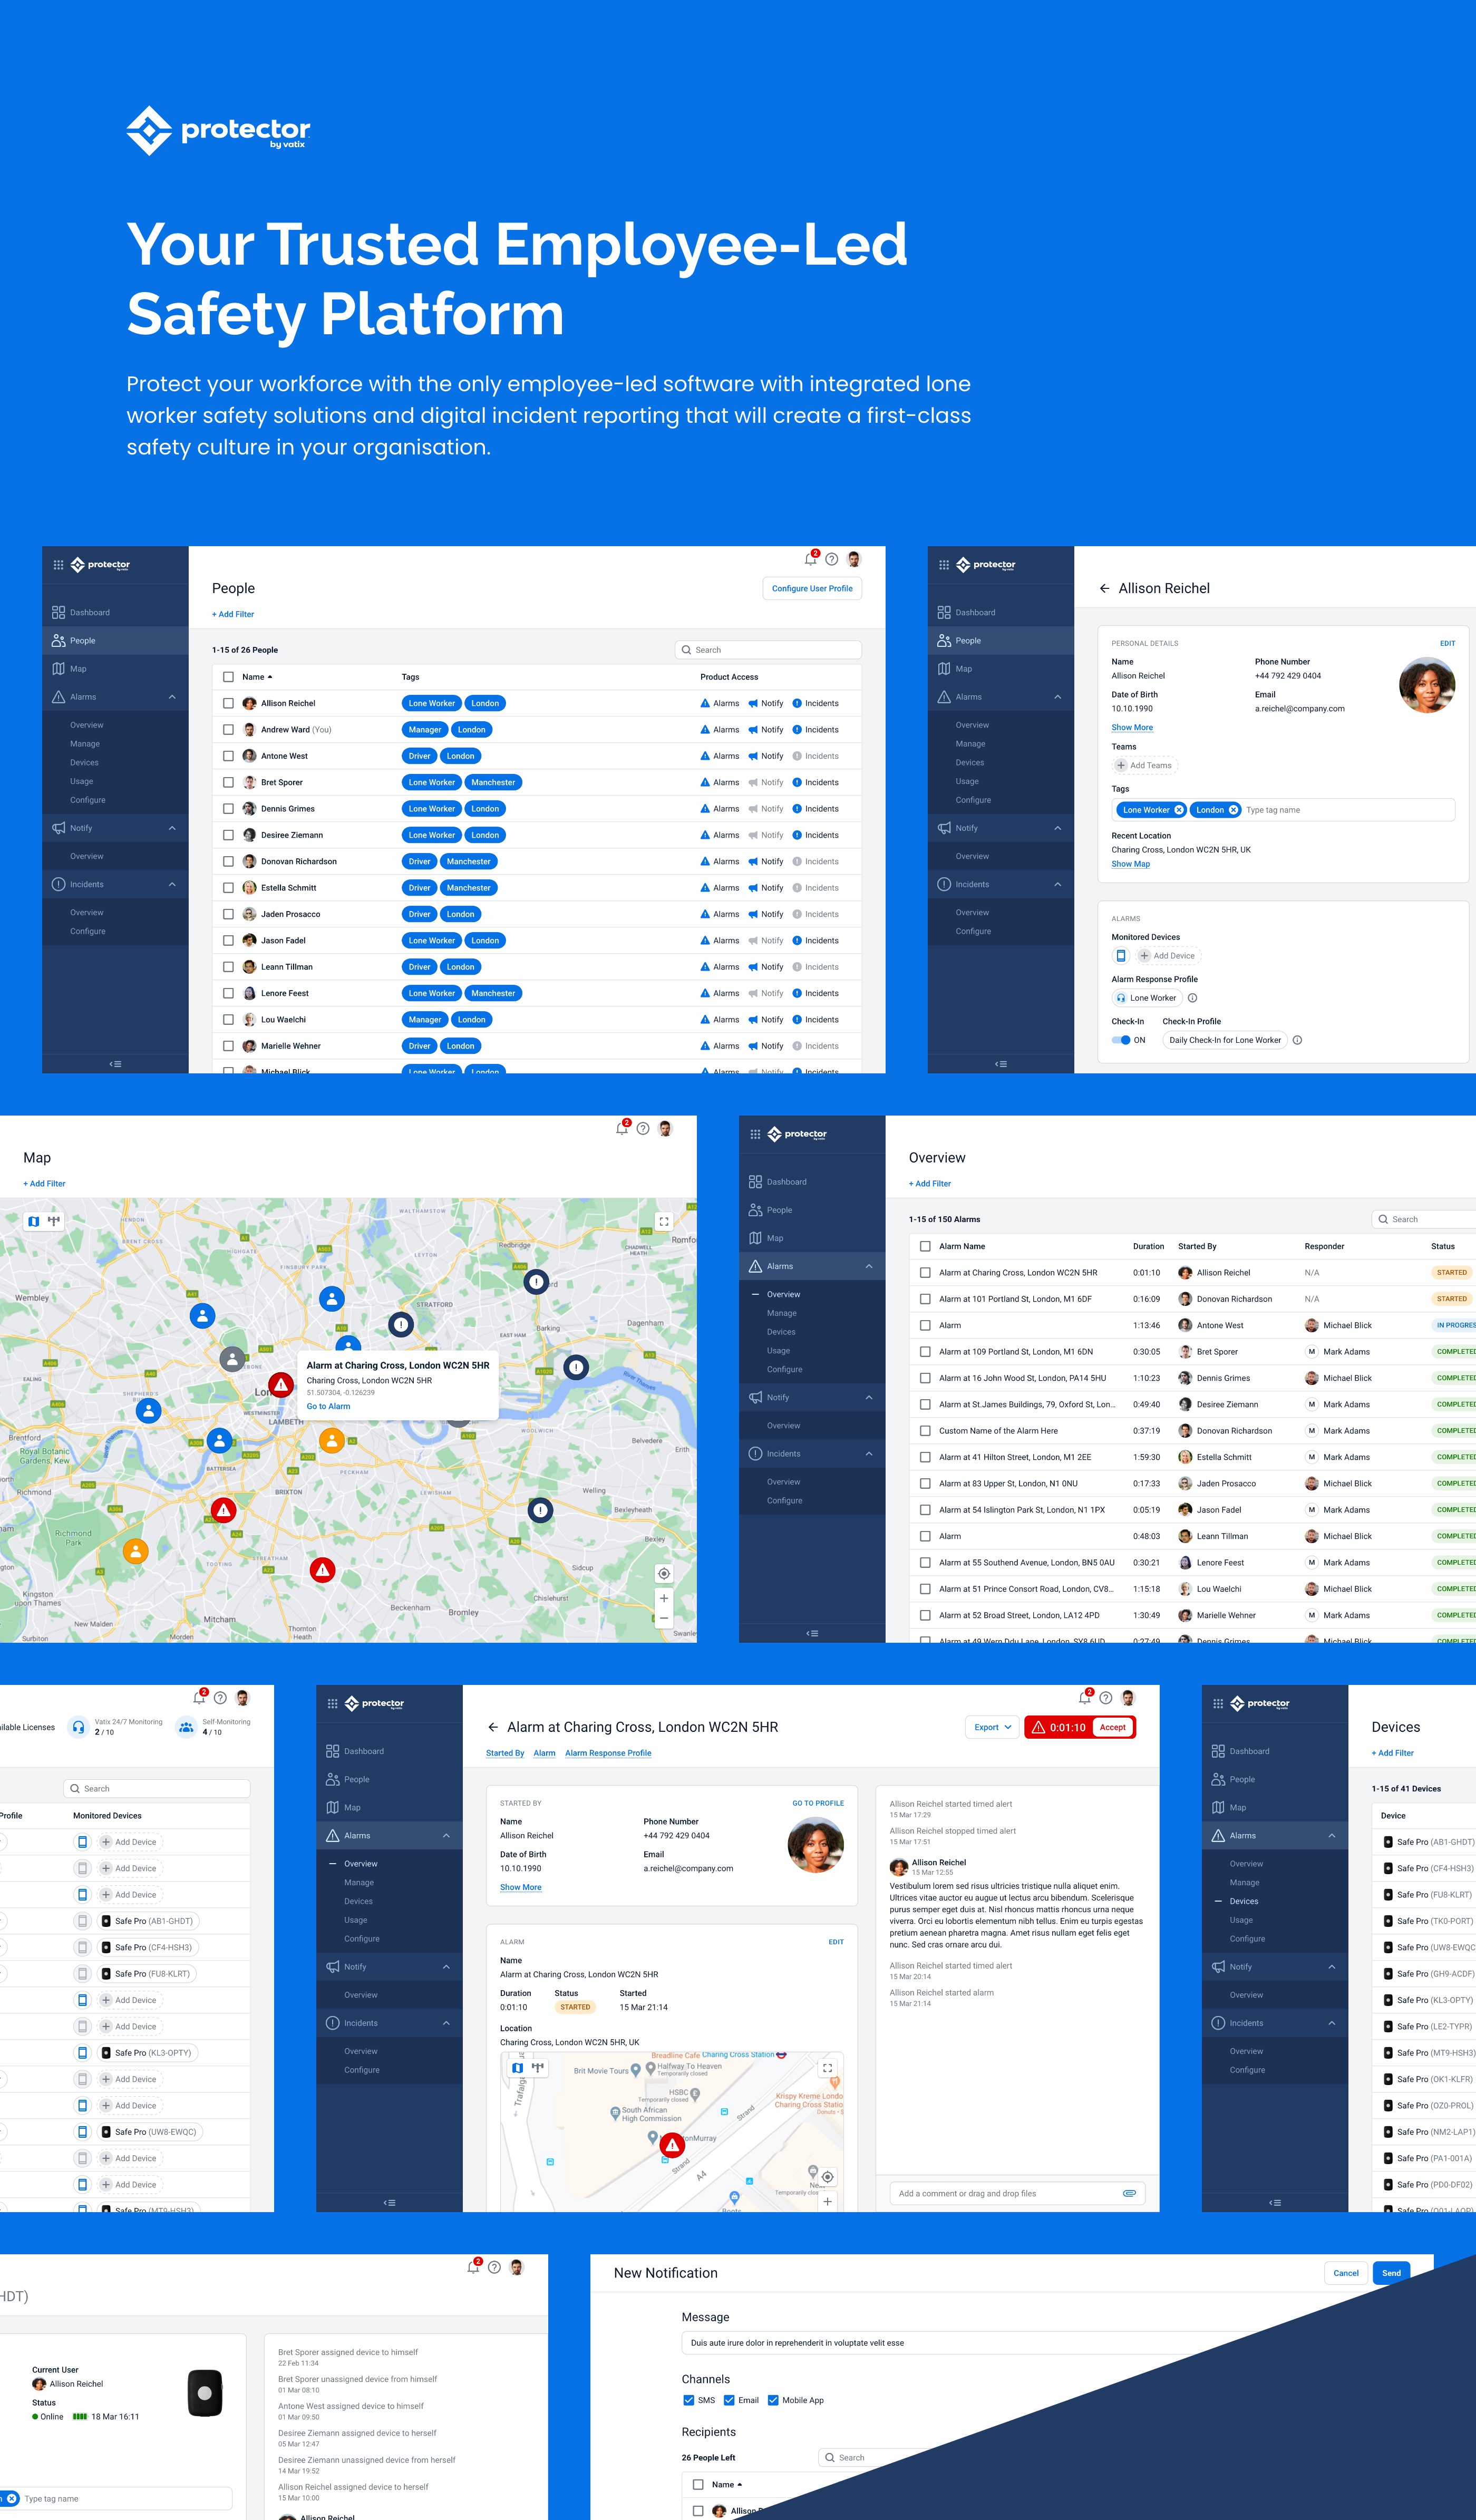1476x2520 pixels.
Task: Click Add Teams in Allison Reichel profile
Action: pos(1145,765)
